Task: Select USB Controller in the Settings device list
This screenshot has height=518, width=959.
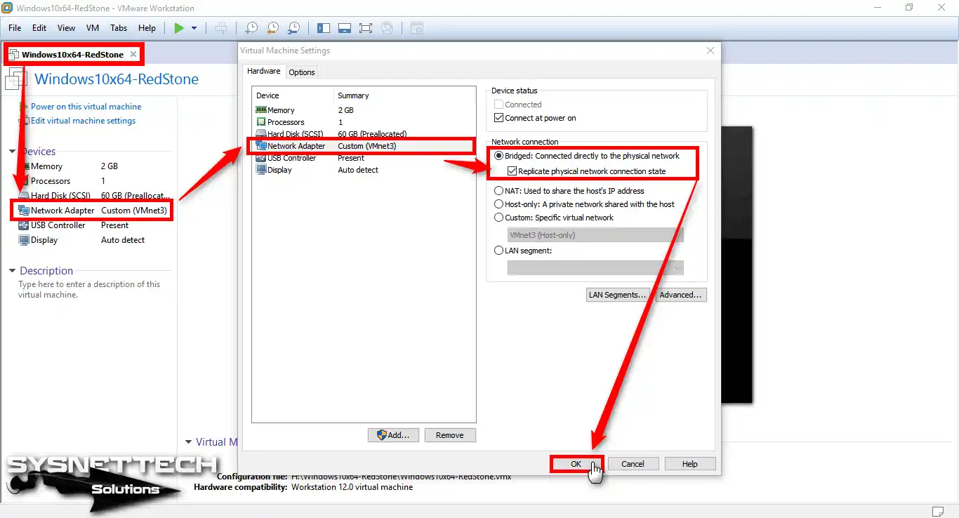Action: pyautogui.click(x=364, y=158)
